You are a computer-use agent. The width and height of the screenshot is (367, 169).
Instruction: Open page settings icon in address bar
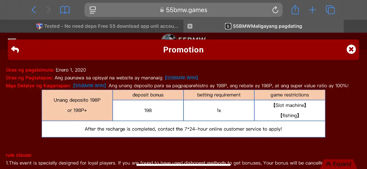[x=93, y=10]
